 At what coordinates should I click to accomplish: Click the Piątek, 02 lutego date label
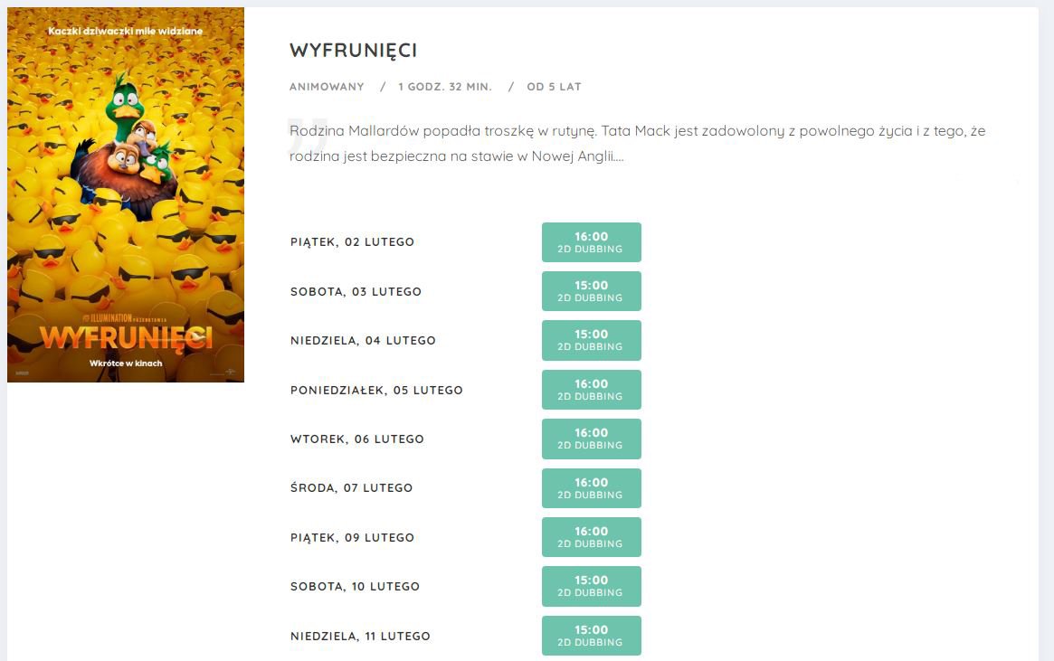pyautogui.click(x=352, y=241)
